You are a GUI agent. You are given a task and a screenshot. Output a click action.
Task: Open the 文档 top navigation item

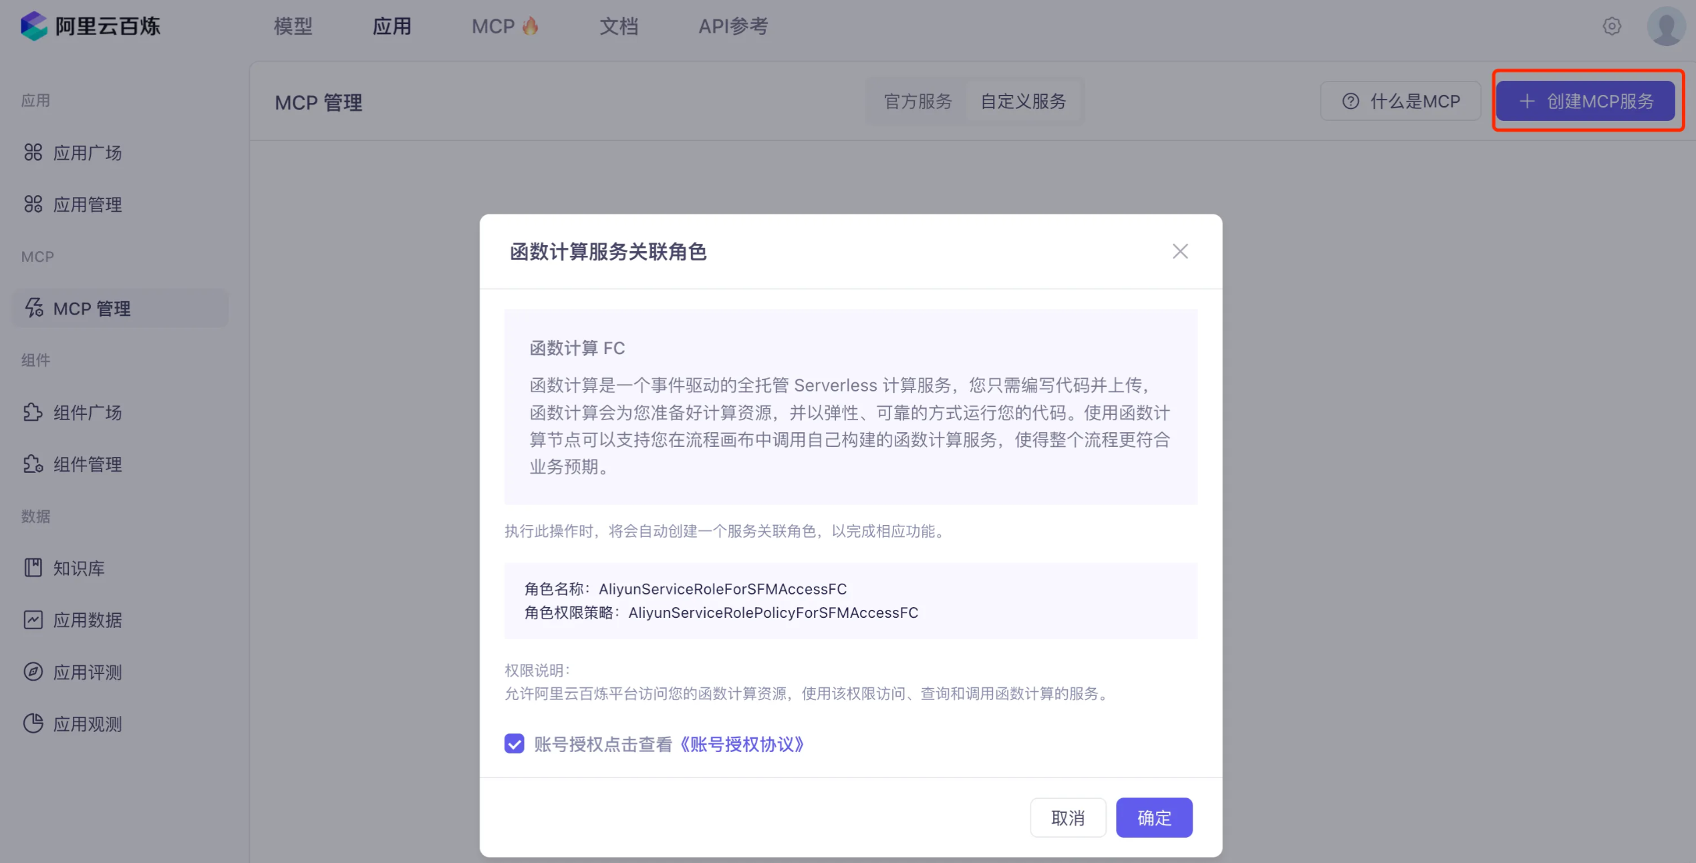point(618,26)
